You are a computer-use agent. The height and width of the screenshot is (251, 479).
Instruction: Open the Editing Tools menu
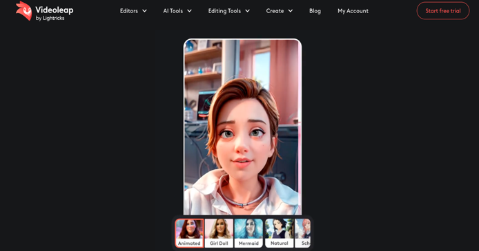tap(224, 11)
